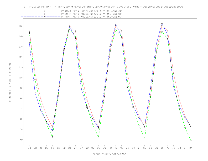The image size is (208, 161).
Task: Click x-axis tick label 75
Action: coord(174,148)
